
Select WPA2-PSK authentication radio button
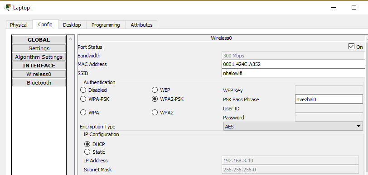click(x=155, y=99)
